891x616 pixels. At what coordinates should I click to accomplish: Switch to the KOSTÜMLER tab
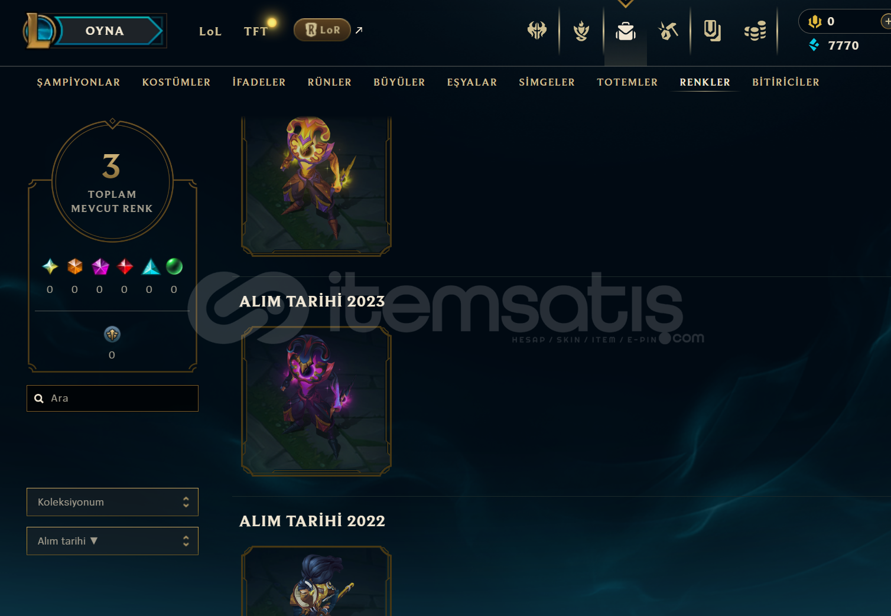[x=176, y=82]
